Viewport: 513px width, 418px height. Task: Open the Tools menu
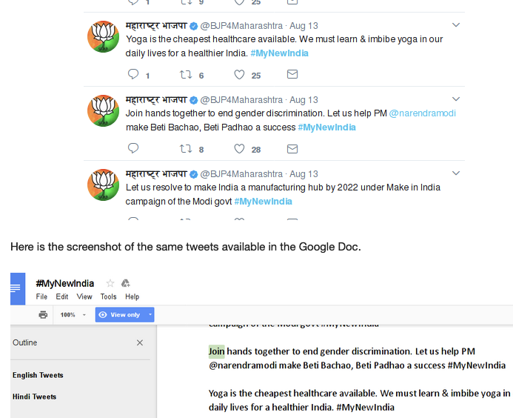(108, 296)
